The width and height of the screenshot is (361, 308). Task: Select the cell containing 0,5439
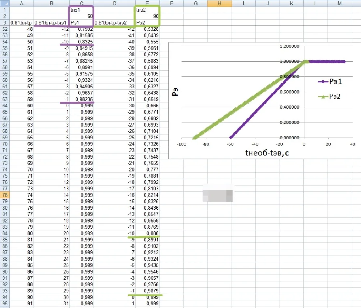[147, 35]
